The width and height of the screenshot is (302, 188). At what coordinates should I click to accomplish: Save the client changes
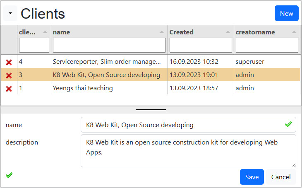[x=252, y=177]
